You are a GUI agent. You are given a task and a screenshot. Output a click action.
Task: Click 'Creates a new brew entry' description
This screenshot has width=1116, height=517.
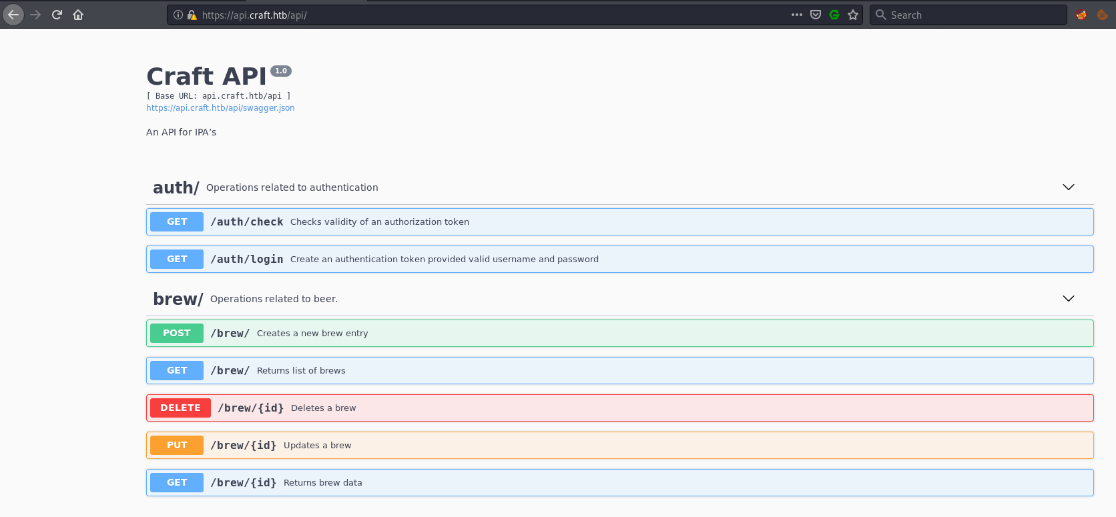[x=312, y=333]
